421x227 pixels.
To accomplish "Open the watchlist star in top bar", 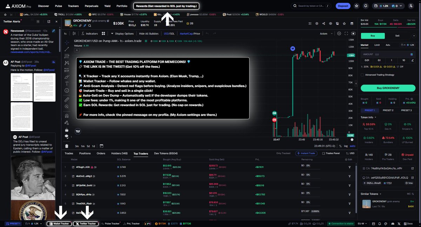I will click(356, 6).
